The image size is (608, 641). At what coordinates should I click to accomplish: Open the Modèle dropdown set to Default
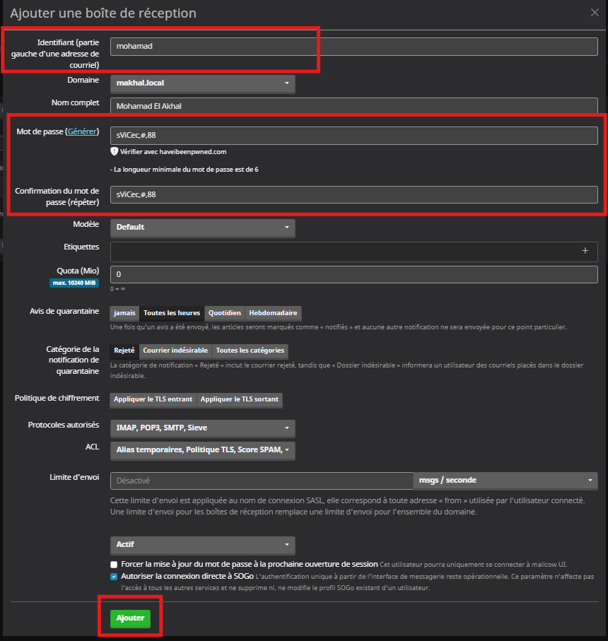202,228
